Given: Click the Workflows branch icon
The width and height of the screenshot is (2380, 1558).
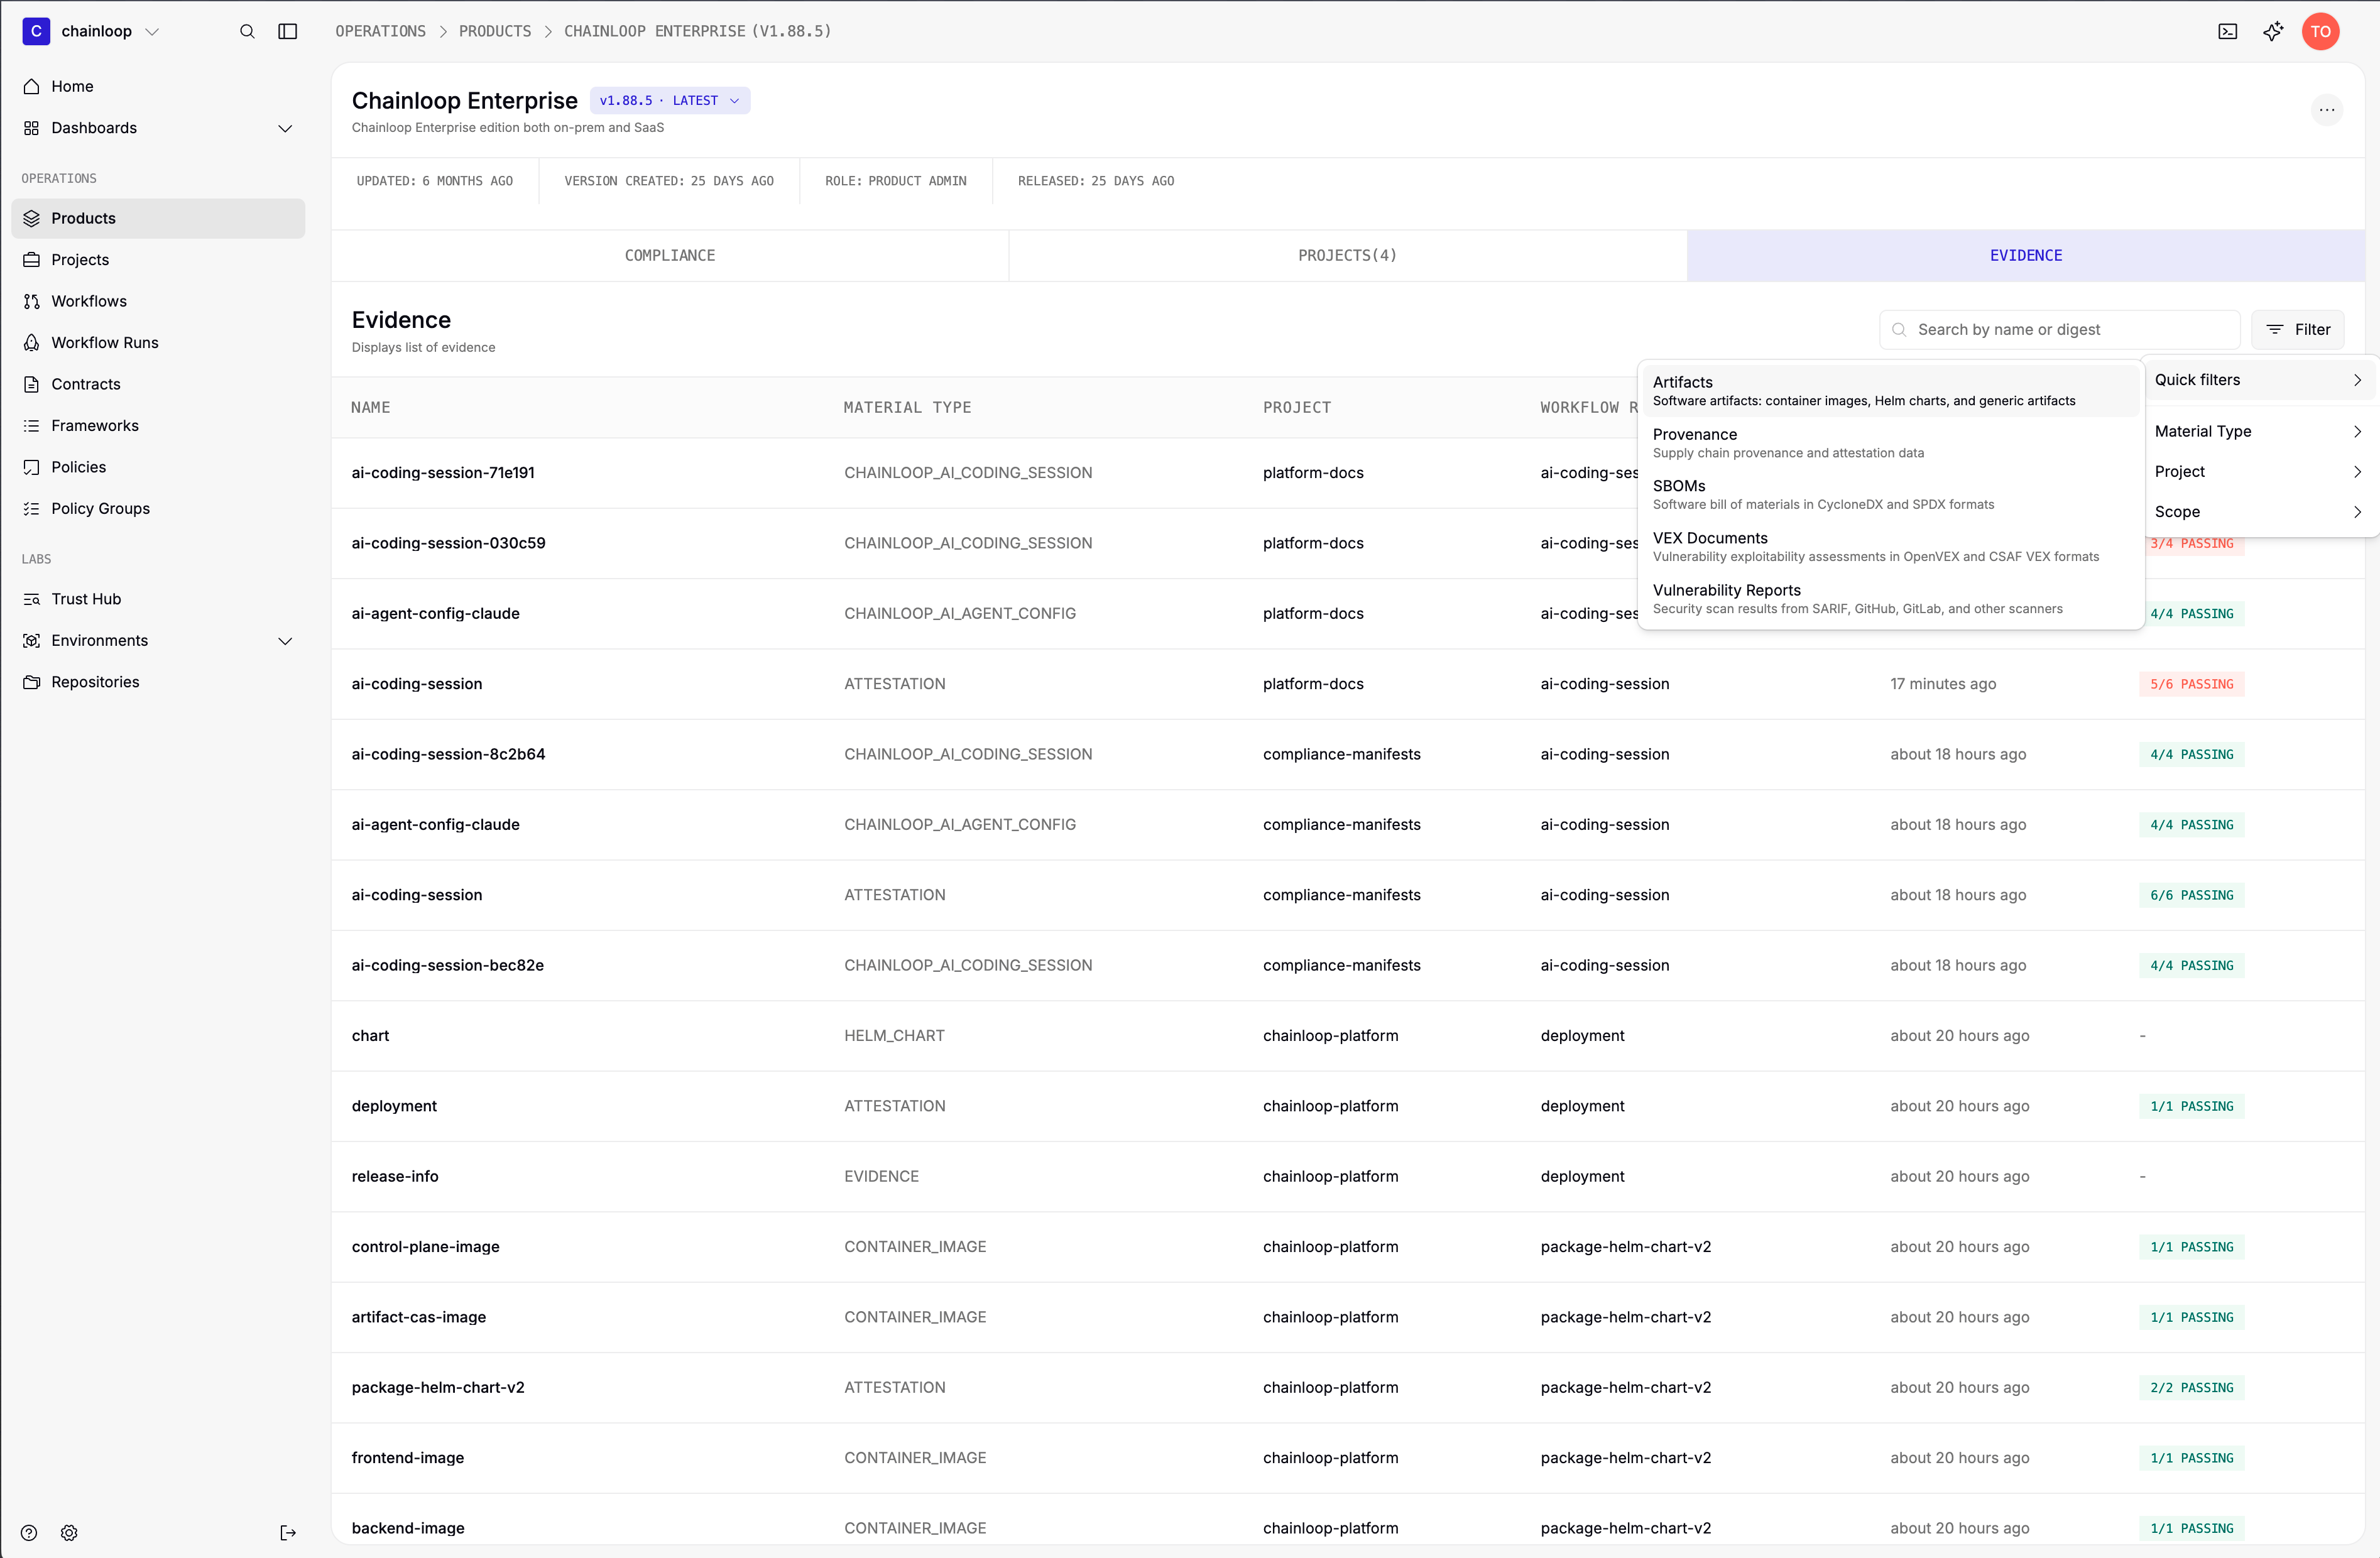Looking at the screenshot, I should (x=32, y=301).
